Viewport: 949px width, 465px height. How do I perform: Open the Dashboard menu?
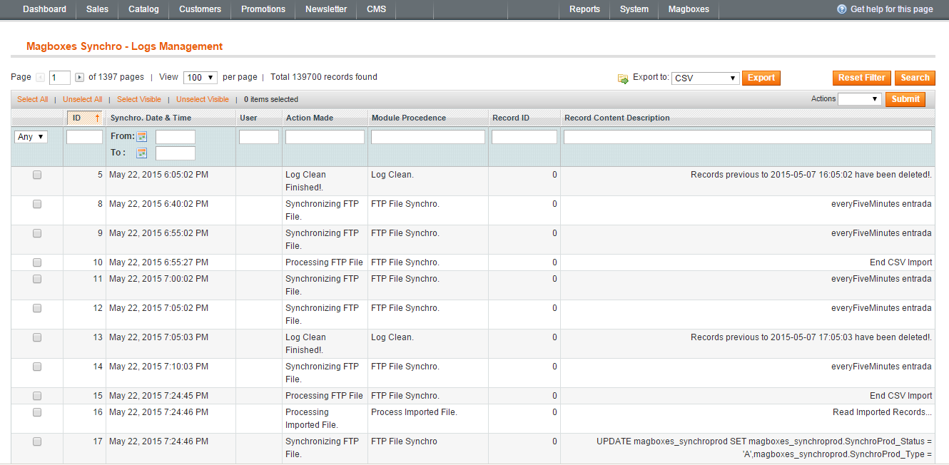coord(44,9)
